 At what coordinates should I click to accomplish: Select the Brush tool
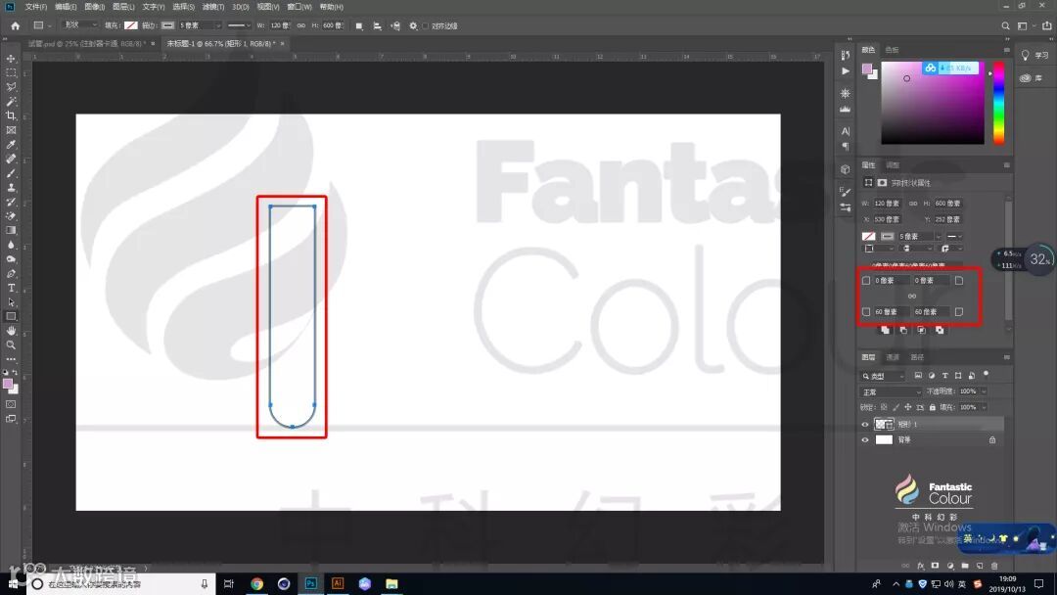[x=11, y=173]
